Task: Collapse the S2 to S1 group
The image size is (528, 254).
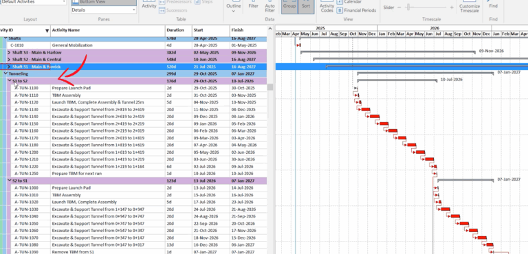Action: click(10, 181)
